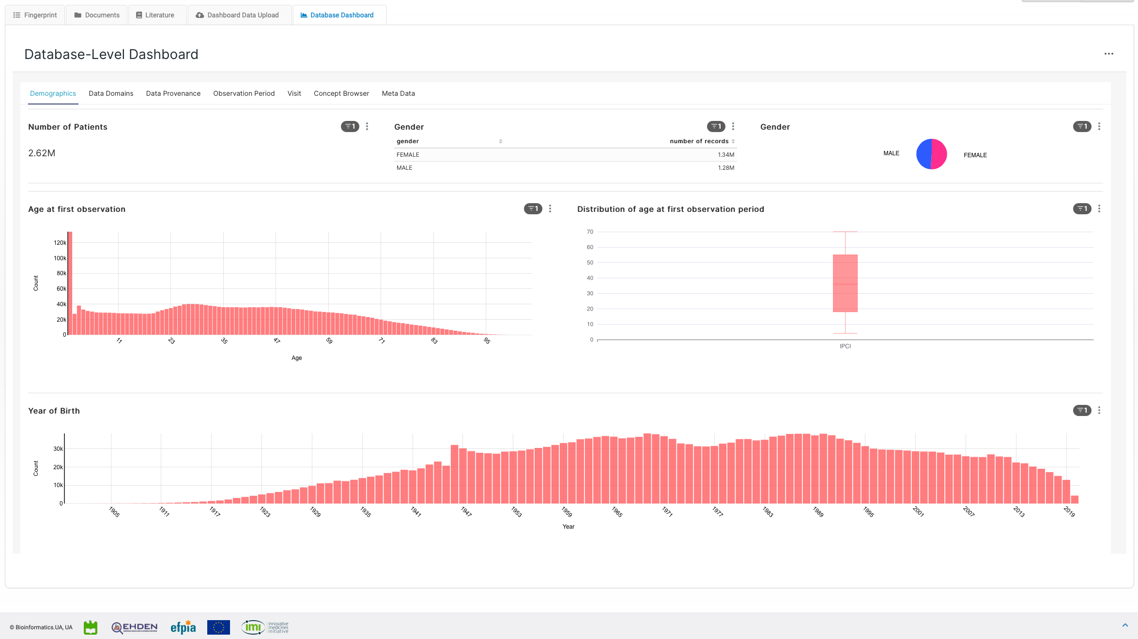Click filter badge on Gender table panel
Screen dimensions: 1138x639
click(x=716, y=126)
